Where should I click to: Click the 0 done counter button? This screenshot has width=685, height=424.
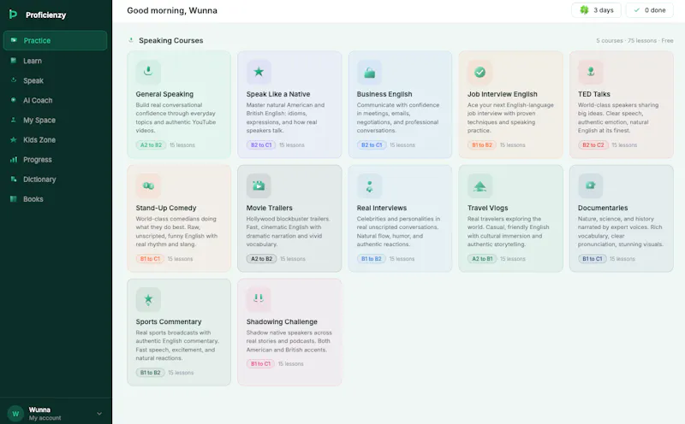pyautogui.click(x=649, y=10)
